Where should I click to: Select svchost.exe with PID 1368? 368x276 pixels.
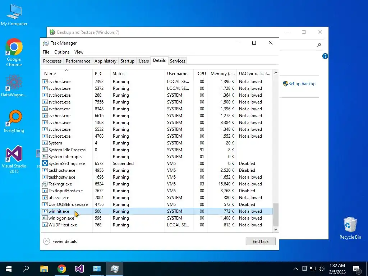[x=157, y=123]
